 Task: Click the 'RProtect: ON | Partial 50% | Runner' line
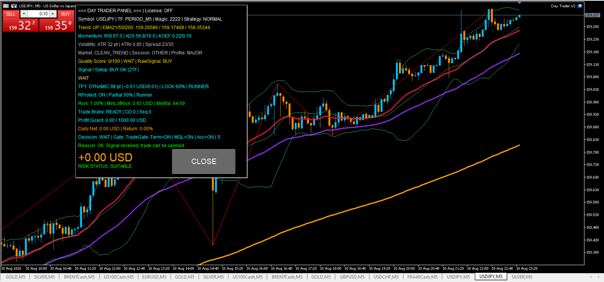[115, 95]
